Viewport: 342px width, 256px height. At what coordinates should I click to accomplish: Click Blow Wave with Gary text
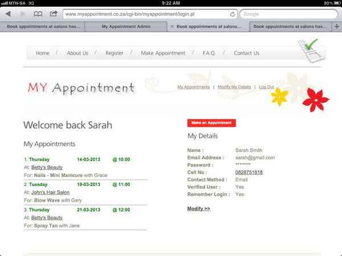pyautogui.click(x=58, y=200)
